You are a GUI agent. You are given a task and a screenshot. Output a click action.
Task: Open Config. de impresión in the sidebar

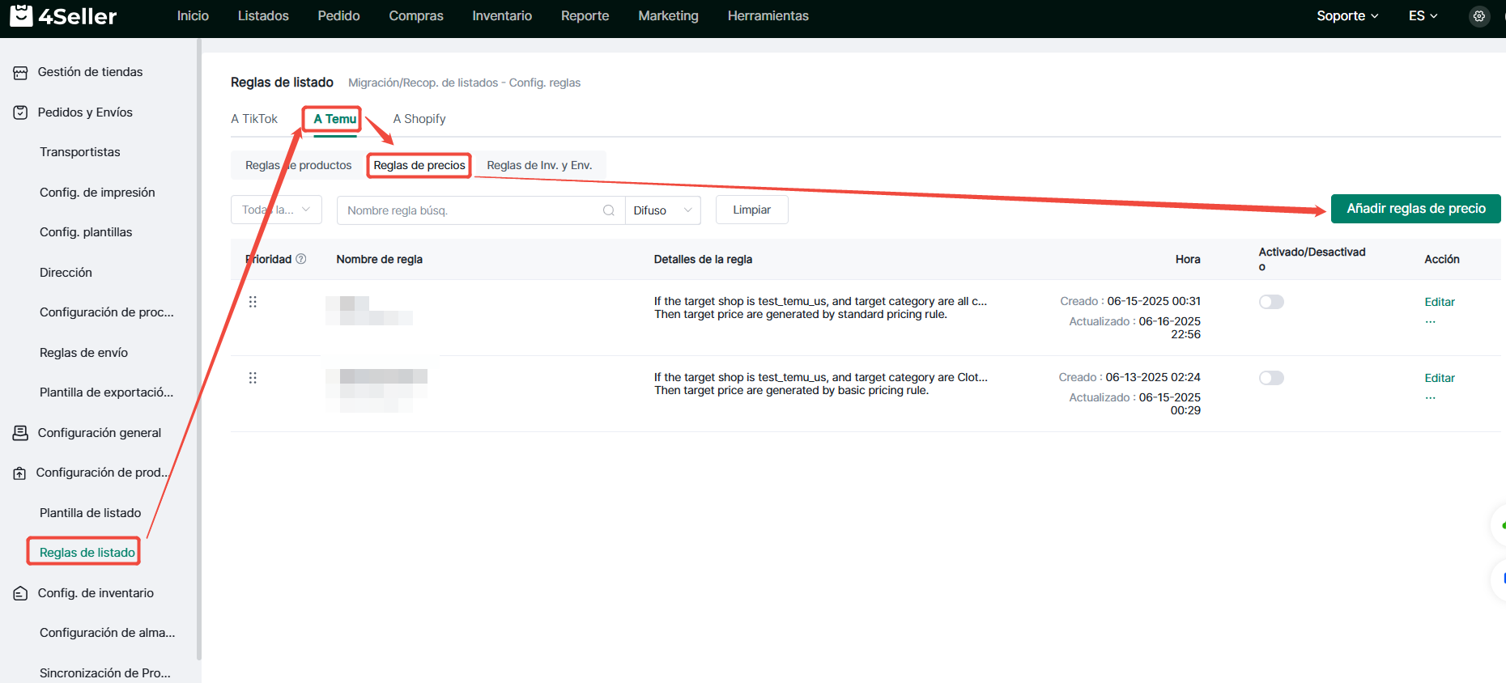tap(97, 193)
